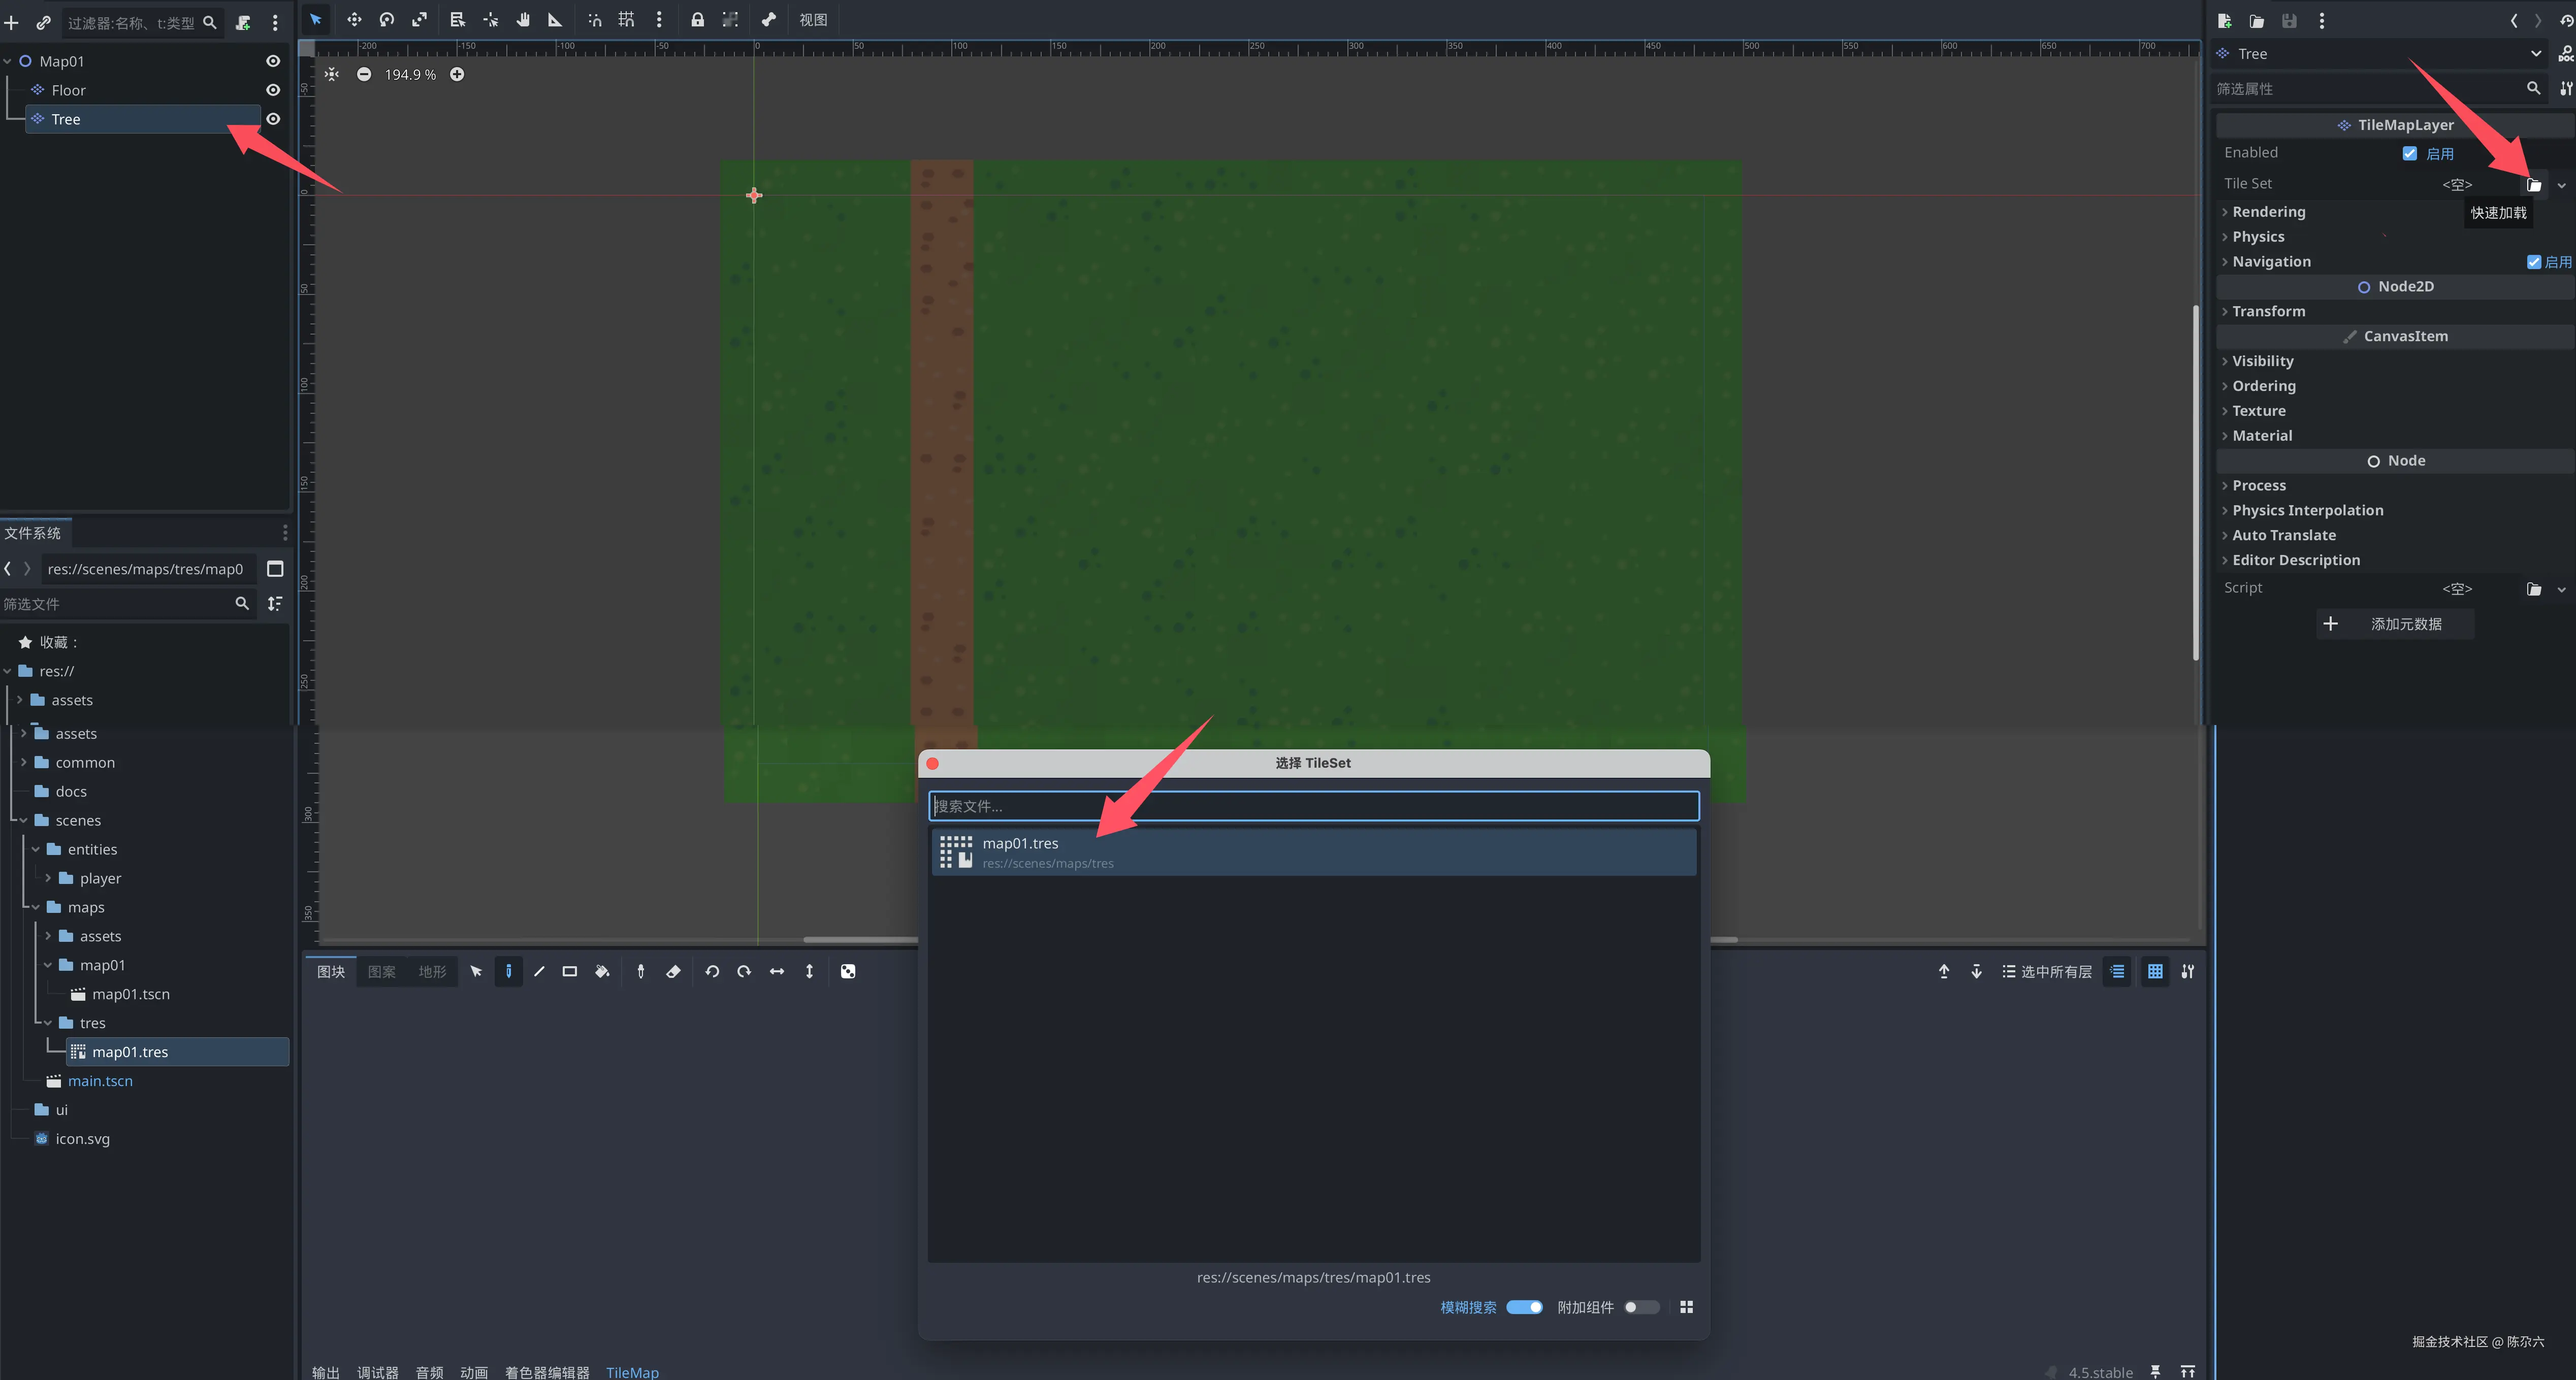The width and height of the screenshot is (2576, 1380).
Task: Click the zoom in plus icon
Action: pyautogui.click(x=457, y=74)
